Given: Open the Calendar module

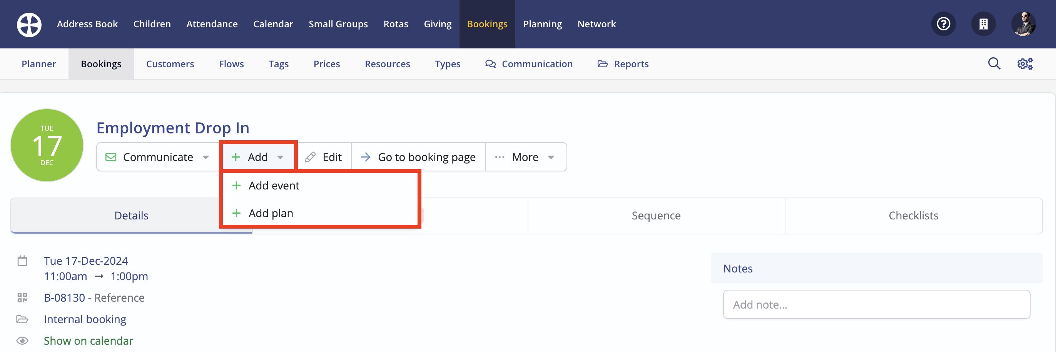Looking at the screenshot, I should [x=273, y=24].
